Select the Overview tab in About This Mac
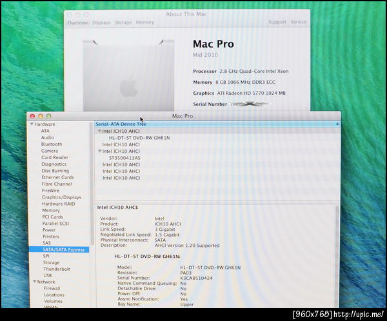 click(77, 23)
